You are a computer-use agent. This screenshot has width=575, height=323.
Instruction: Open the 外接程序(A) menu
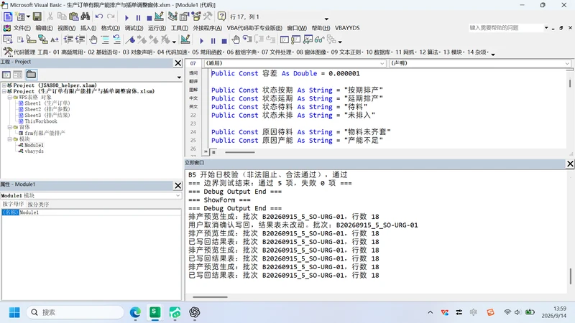208,28
